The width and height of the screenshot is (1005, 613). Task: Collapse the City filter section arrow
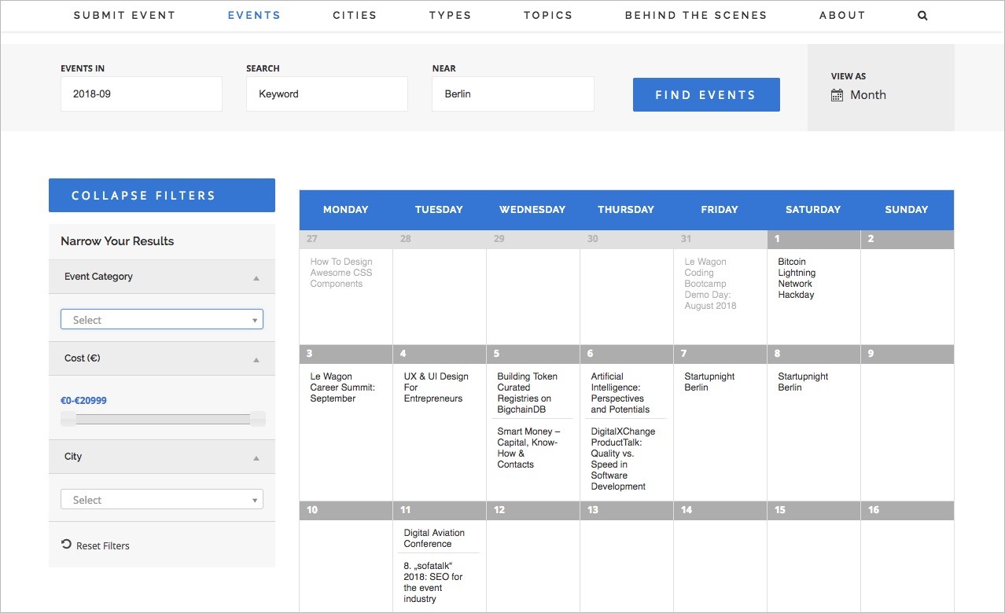point(256,457)
